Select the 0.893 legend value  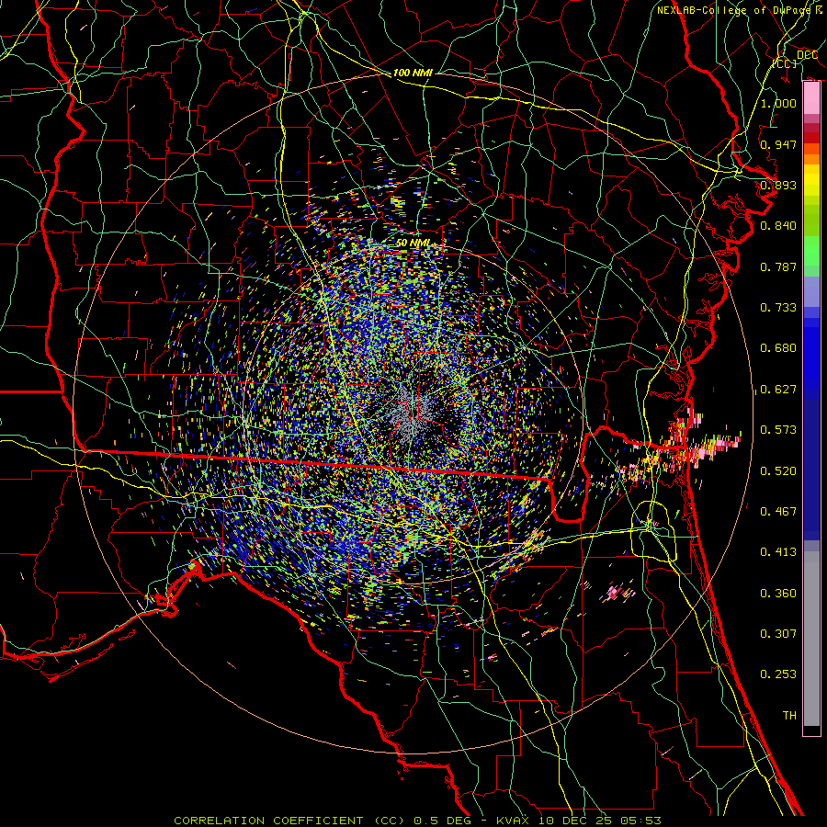tap(778, 185)
